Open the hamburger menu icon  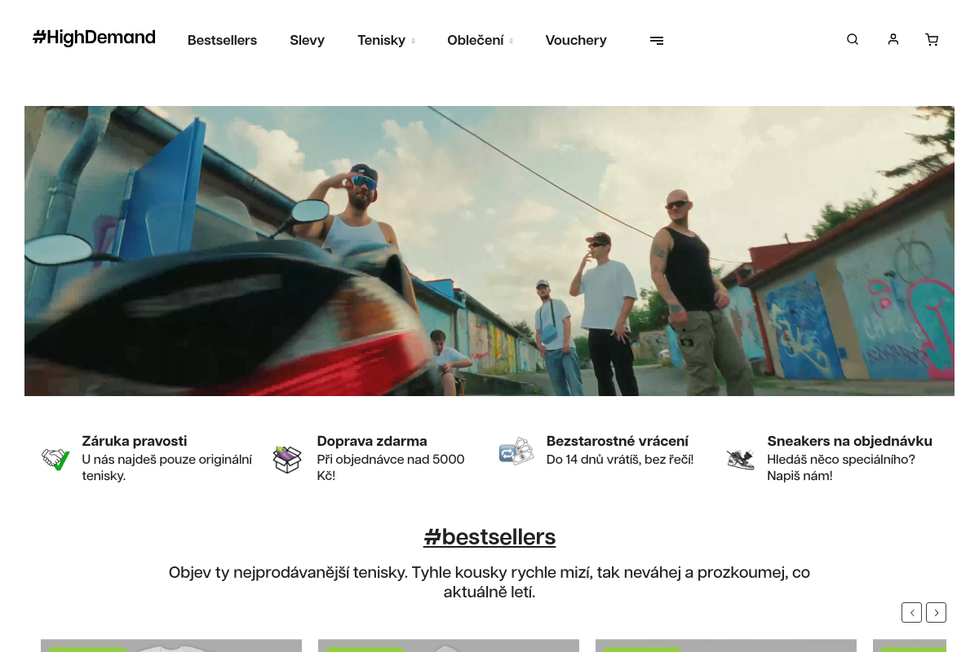tap(657, 41)
